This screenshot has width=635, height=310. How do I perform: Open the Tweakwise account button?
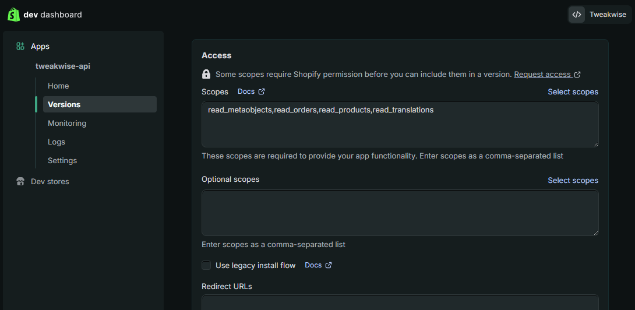[x=599, y=15]
